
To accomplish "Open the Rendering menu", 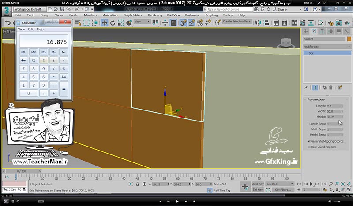I will [x=155, y=15].
